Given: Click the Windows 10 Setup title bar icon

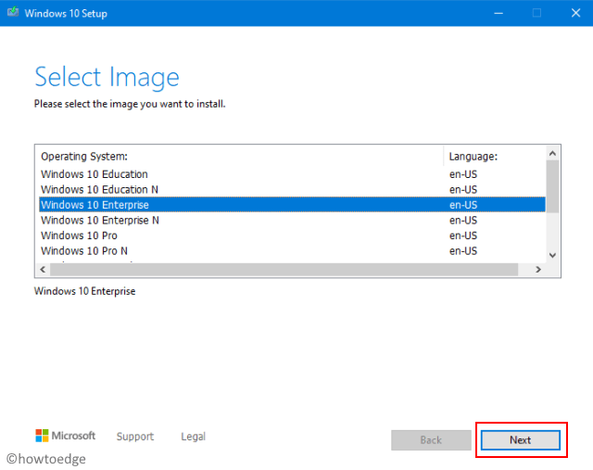Looking at the screenshot, I should click(12, 12).
